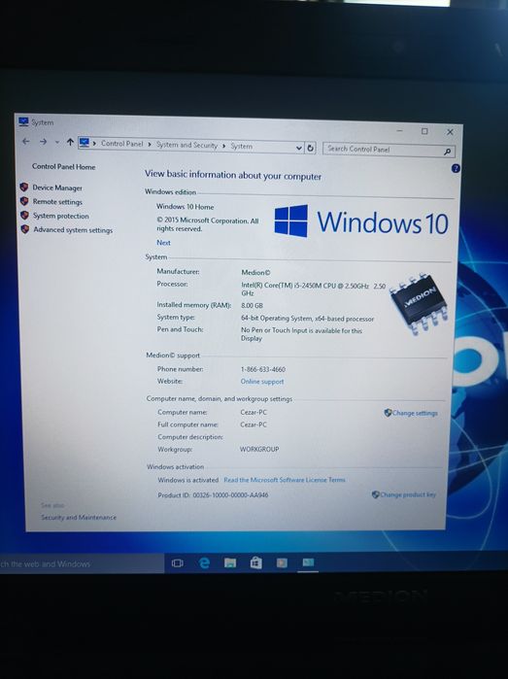Screen dimensions: 508x679
Task: Click the Next link under Windows edition
Action: (x=163, y=243)
